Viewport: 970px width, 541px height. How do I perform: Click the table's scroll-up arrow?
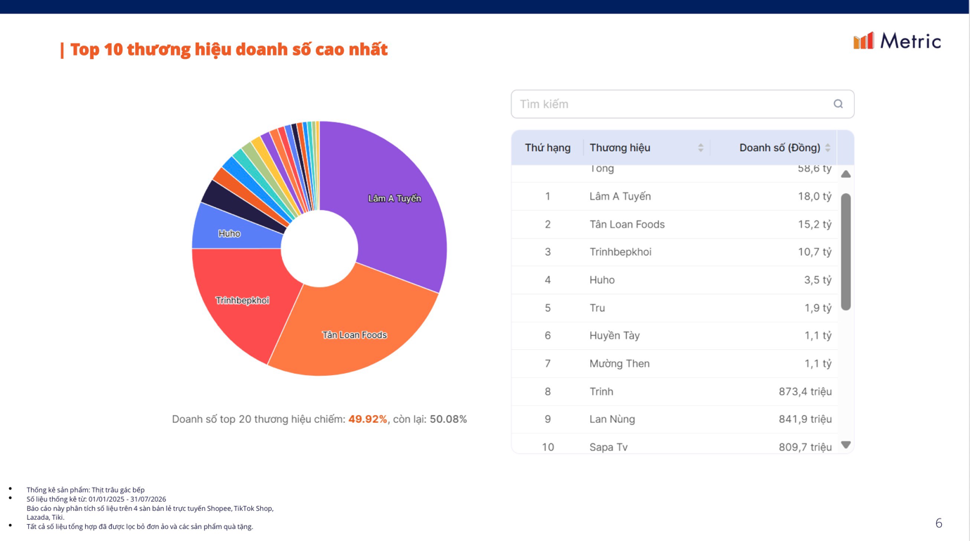coord(845,174)
